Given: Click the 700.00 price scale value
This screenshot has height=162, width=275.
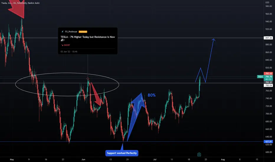Looking at the screenshot, I should (x=269, y=114).
